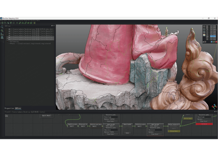
Task: Expand the abc.obj tree entry arrow
Action: (6, 29)
